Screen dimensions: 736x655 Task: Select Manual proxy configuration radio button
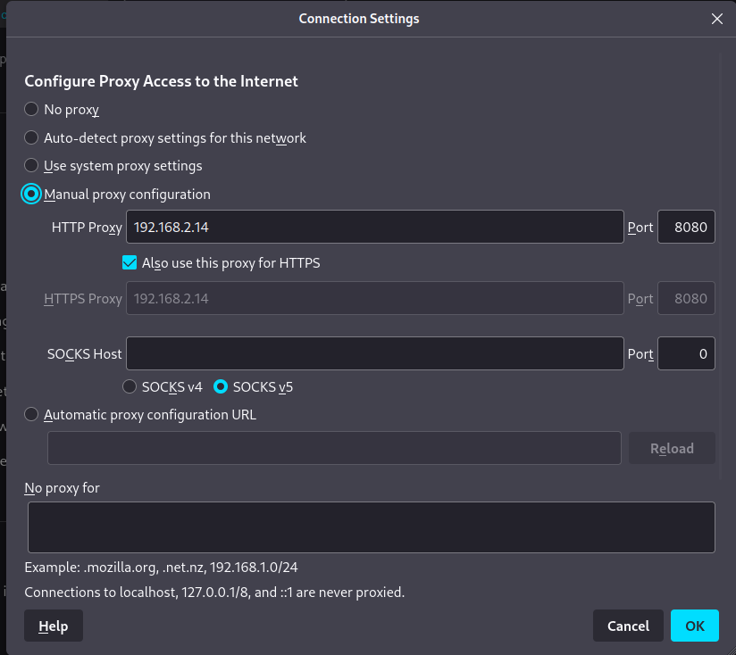(31, 195)
